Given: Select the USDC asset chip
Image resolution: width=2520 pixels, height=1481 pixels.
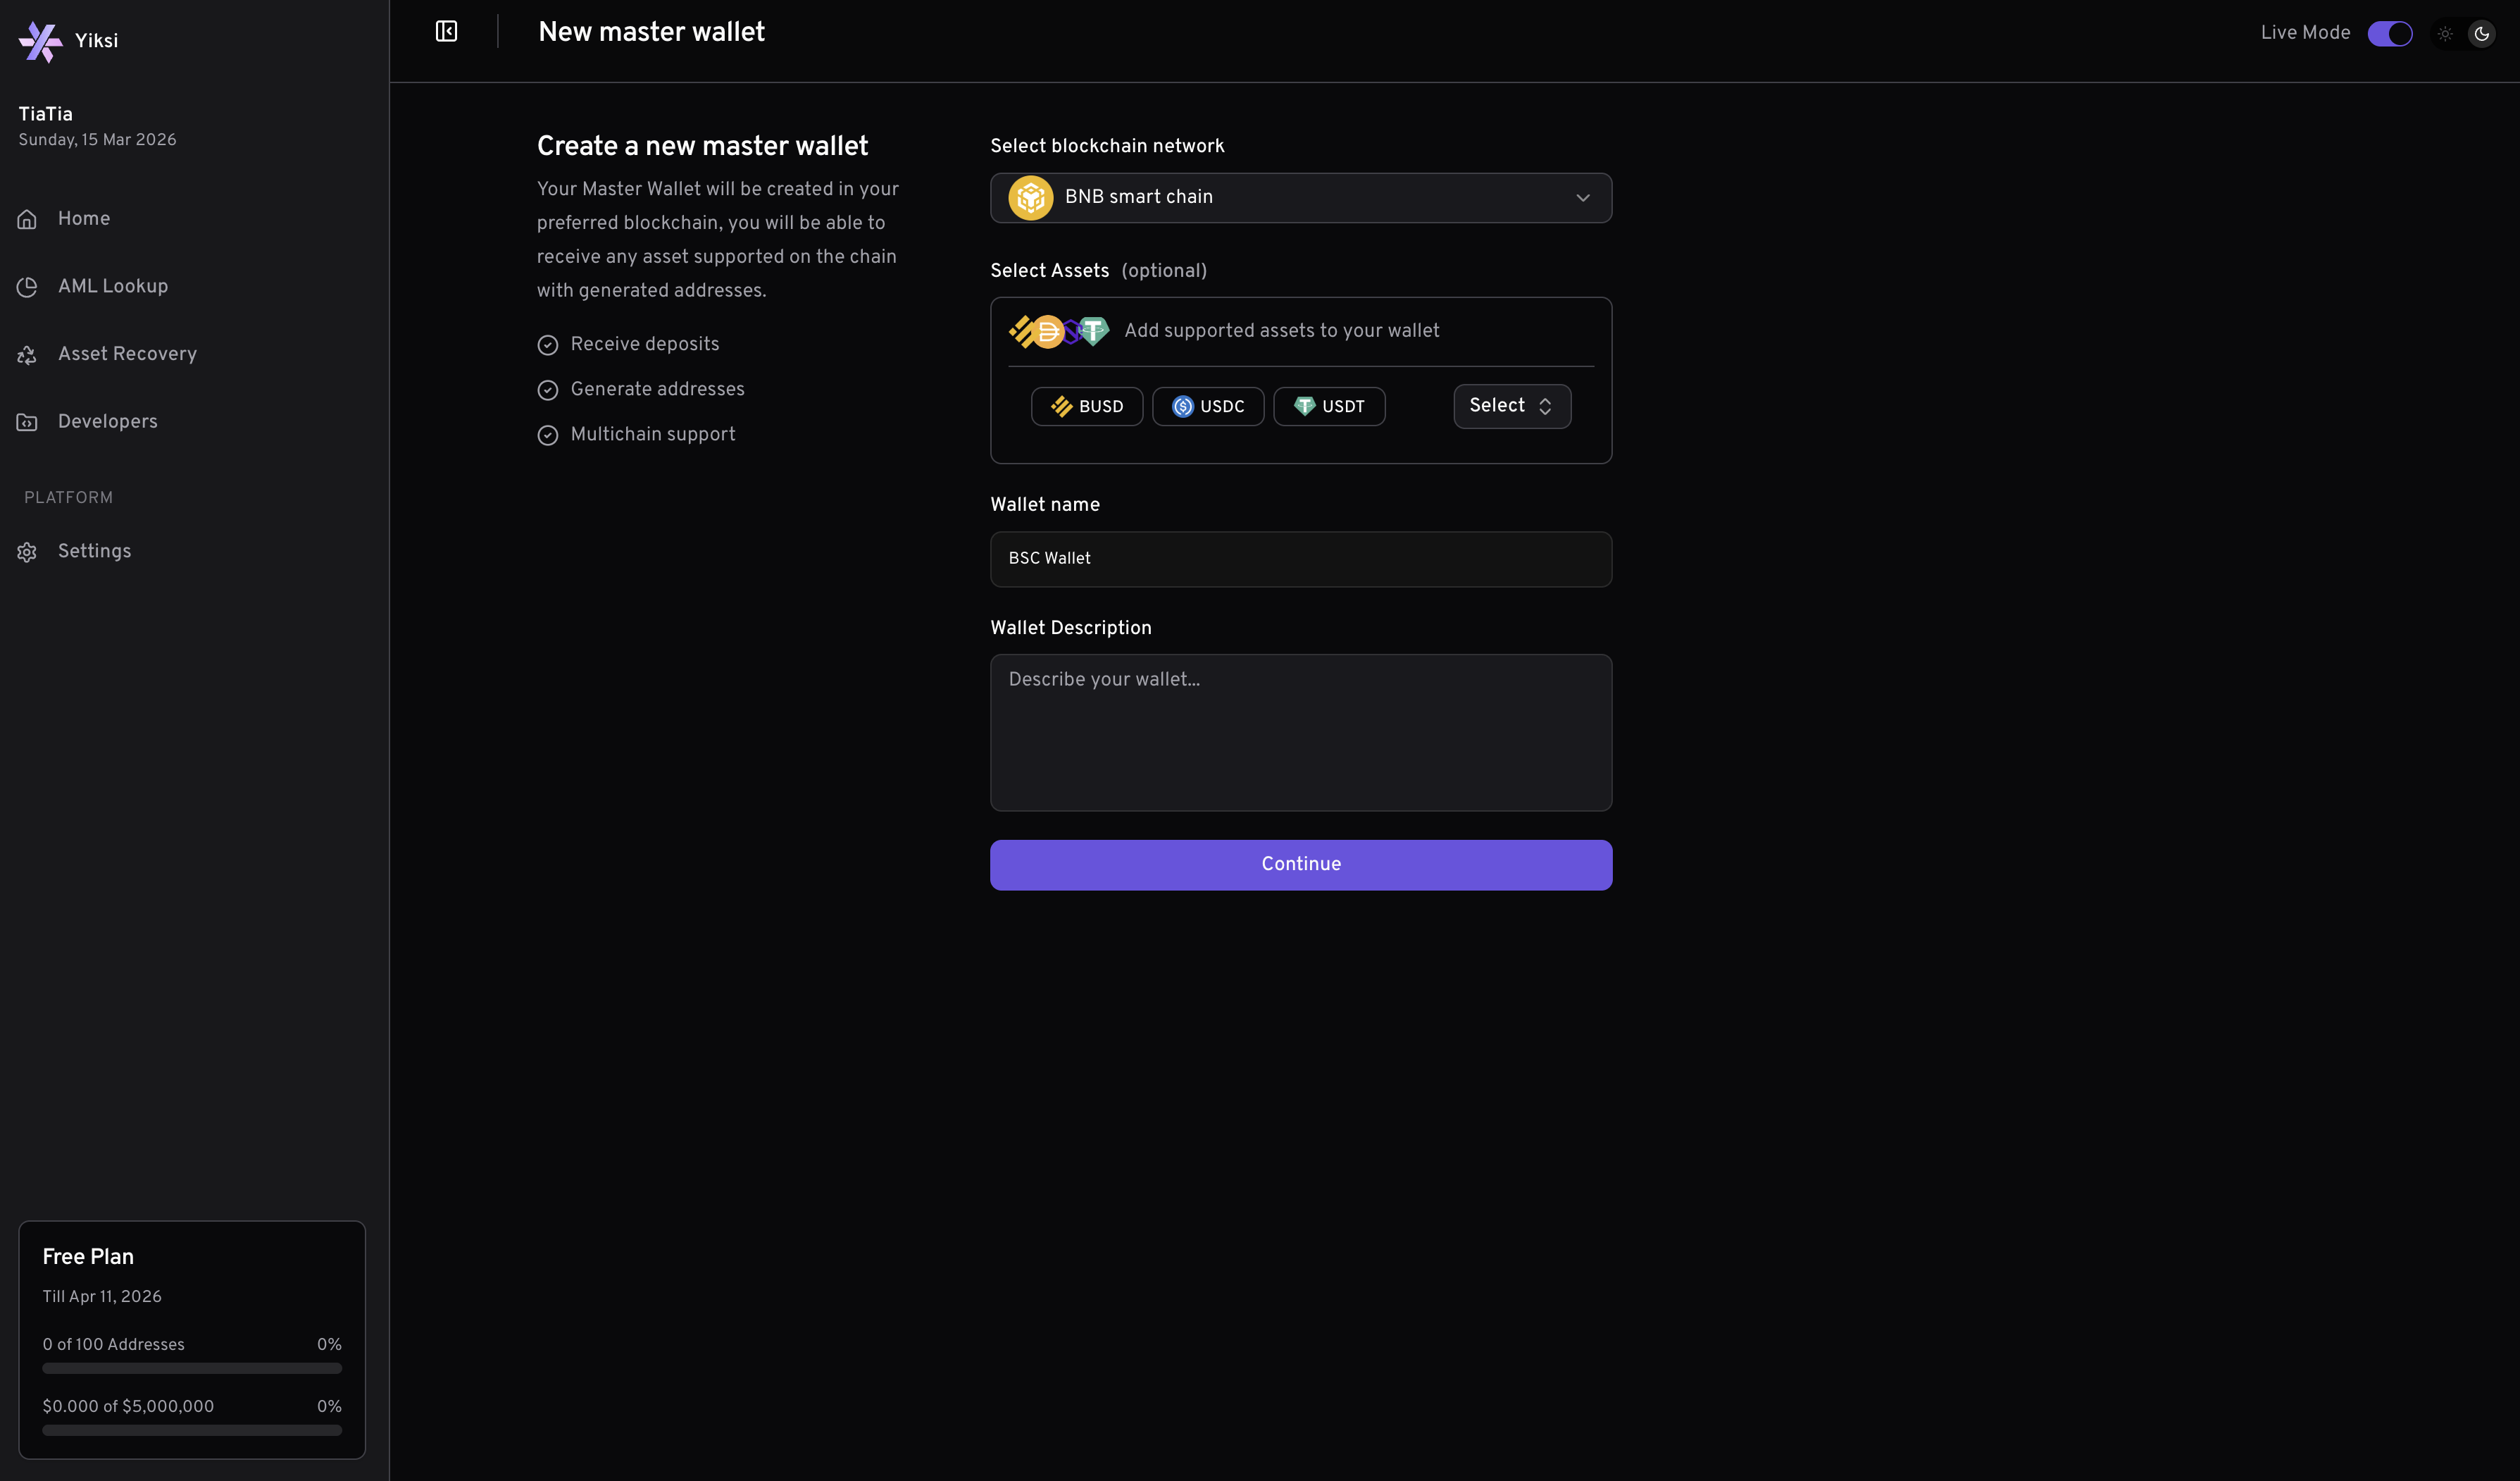Looking at the screenshot, I should 1208,407.
